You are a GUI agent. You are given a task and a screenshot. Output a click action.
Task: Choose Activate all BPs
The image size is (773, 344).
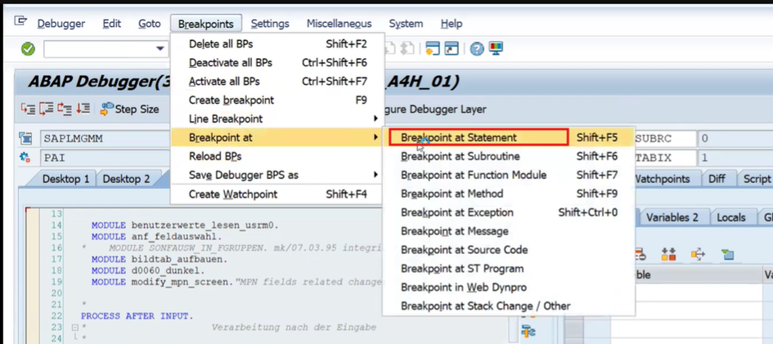tap(277, 81)
